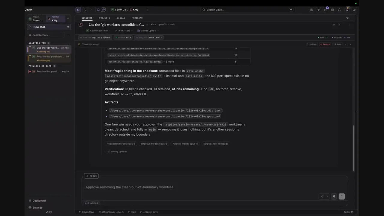Open the main +218 branch dropdown
Image resolution: width=384 pixels, height=216 pixels.
[x=124, y=31]
